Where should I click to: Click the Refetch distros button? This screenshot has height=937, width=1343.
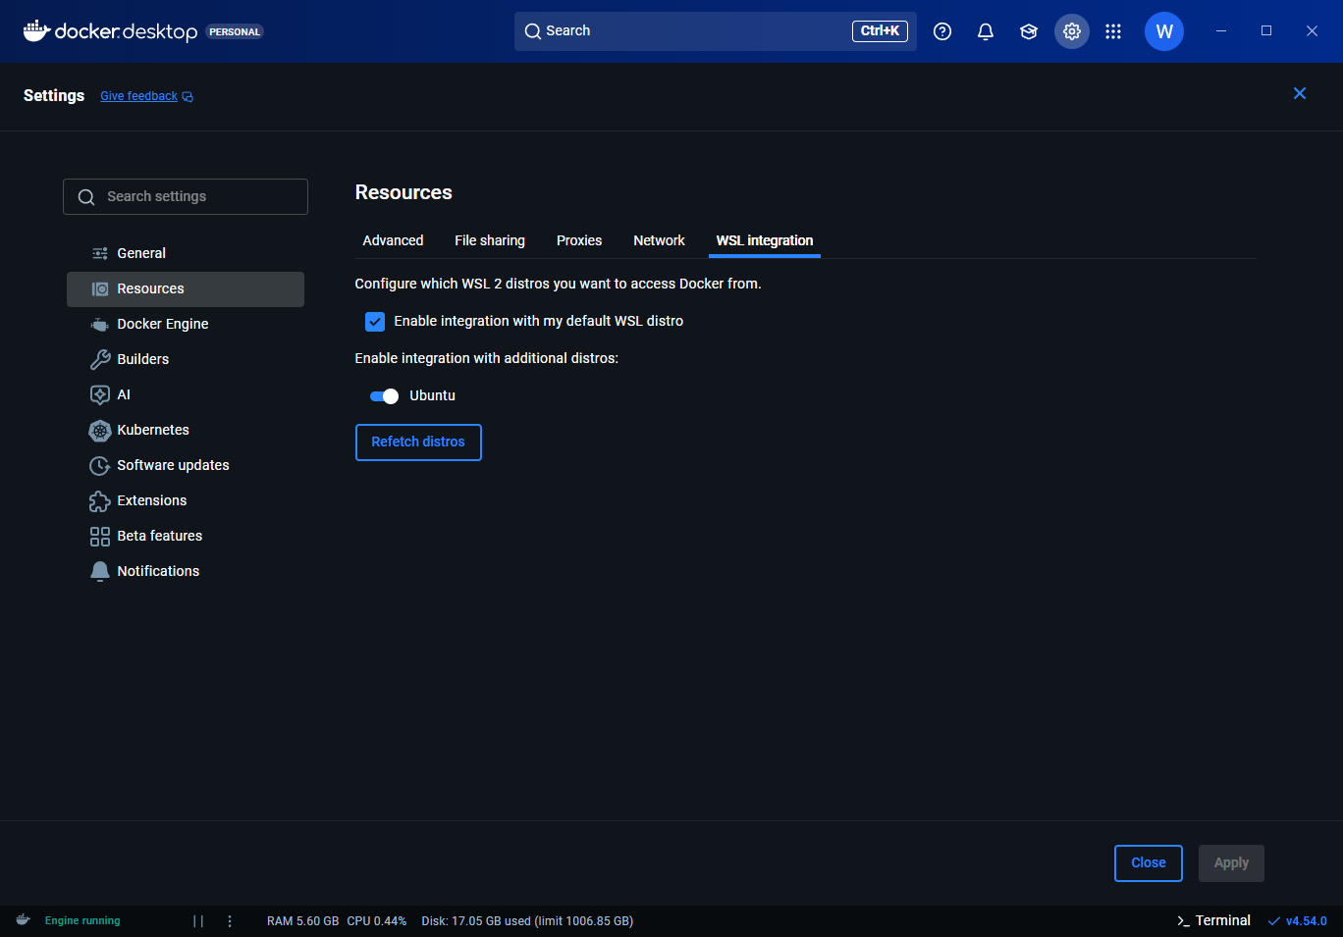click(418, 442)
